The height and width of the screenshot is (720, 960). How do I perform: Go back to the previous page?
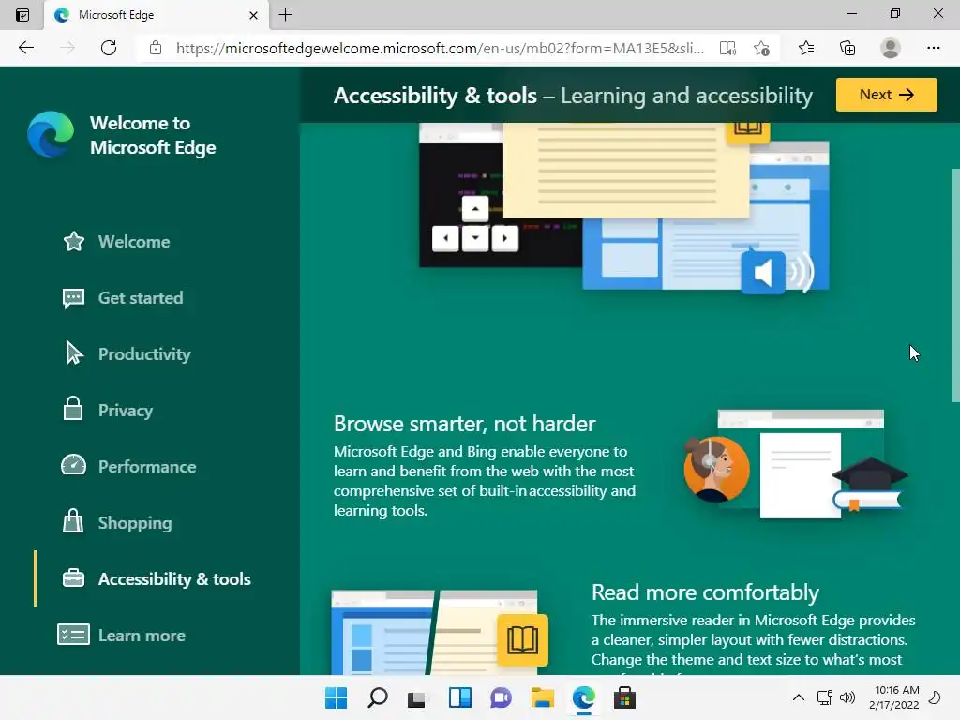pos(25,48)
